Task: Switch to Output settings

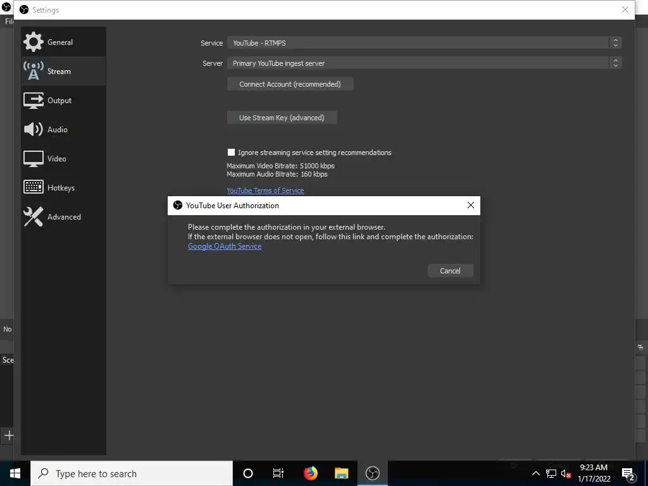Action: click(x=64, y=101)
